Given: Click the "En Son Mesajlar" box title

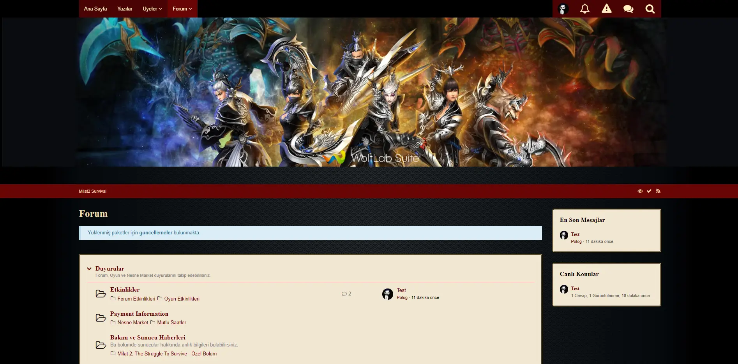Looking at the screenshot, I should coord(583,220).
